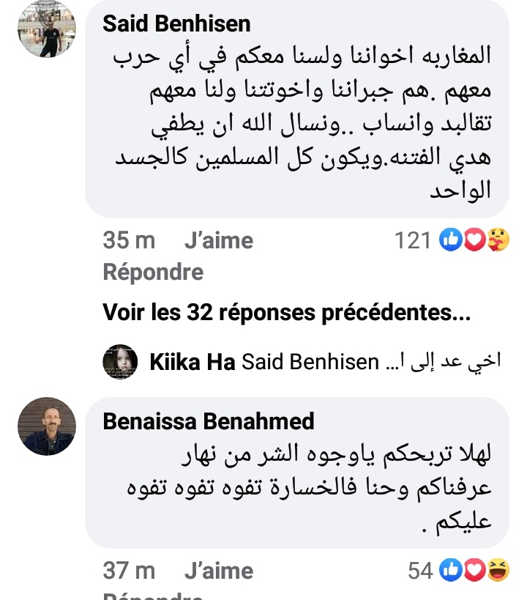
Task: Like Said Benhisen's comment with J'aime
Action: pos(219,240)
